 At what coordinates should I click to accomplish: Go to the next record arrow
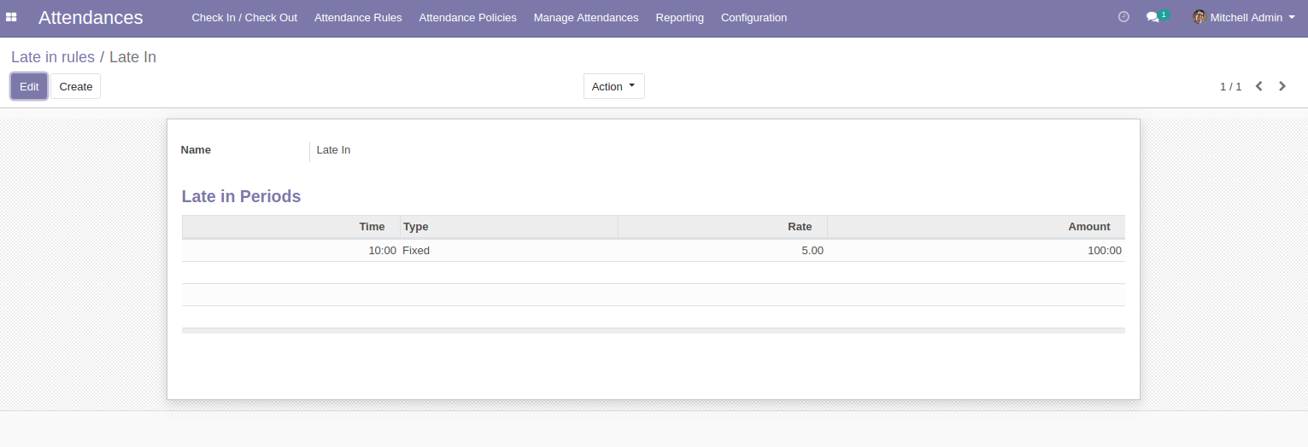pyautogui.click(x=1282, y=86)
